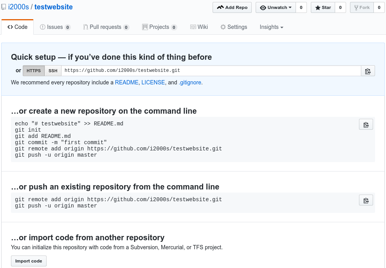386x268 pixels.
Task: Click the Import code button
Action: 29,261
